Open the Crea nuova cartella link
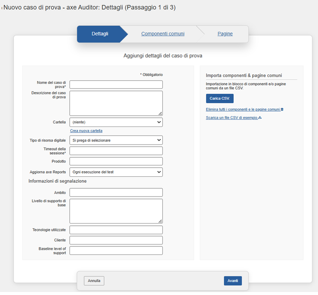The width and height of the screenshot is (318, 295). point(86,131)
